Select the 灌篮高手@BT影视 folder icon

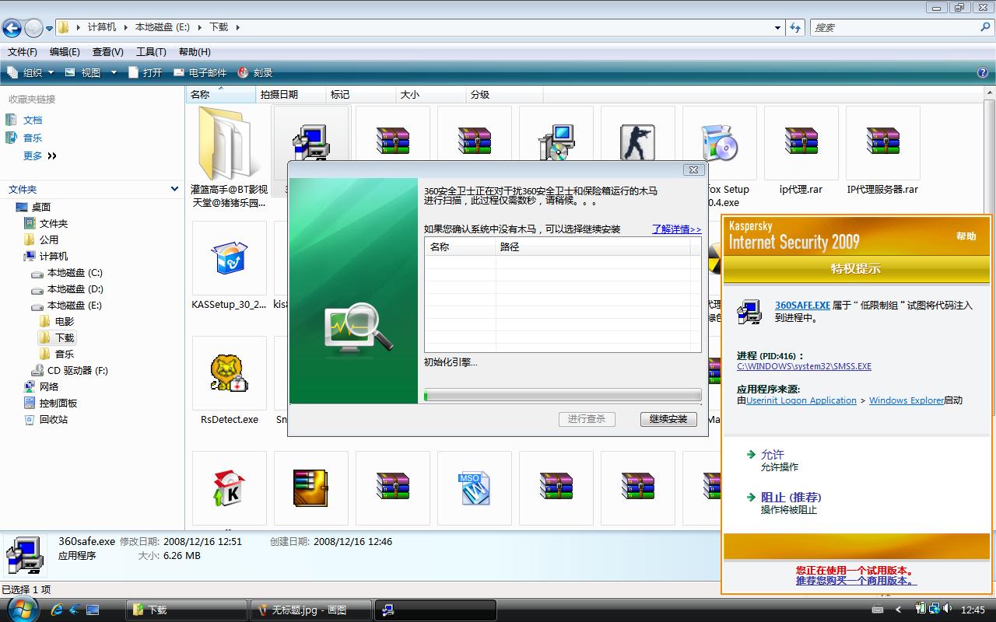point(229,143)
